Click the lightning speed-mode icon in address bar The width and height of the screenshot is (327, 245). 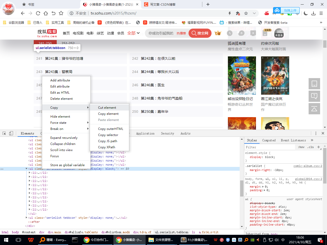pos(230,13)
